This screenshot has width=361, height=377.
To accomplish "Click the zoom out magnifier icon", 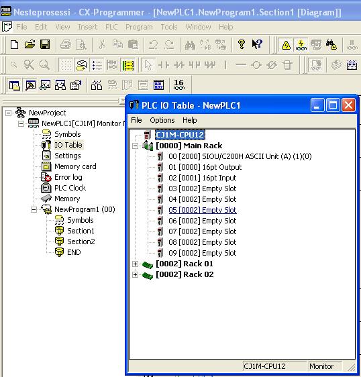I will tap(13, 65).
